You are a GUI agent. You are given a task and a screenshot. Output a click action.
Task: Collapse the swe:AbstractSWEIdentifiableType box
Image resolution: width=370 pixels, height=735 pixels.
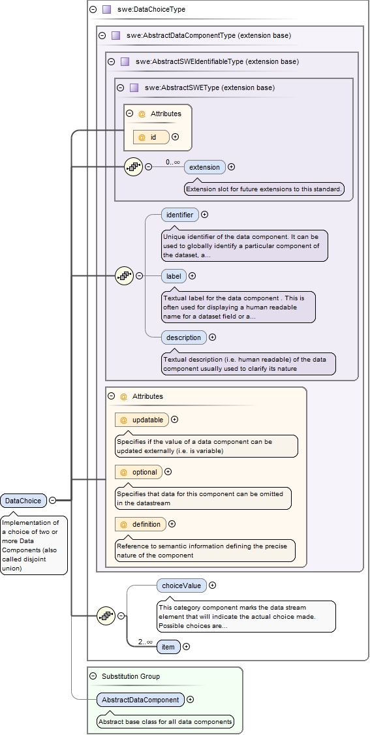click(111, 61)
